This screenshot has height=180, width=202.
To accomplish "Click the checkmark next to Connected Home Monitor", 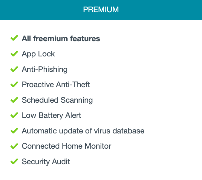I will click(x=14, y=146).
